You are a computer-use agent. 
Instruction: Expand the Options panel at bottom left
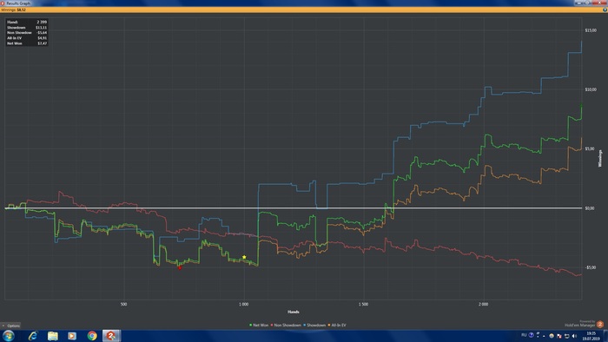coord(10,326)
